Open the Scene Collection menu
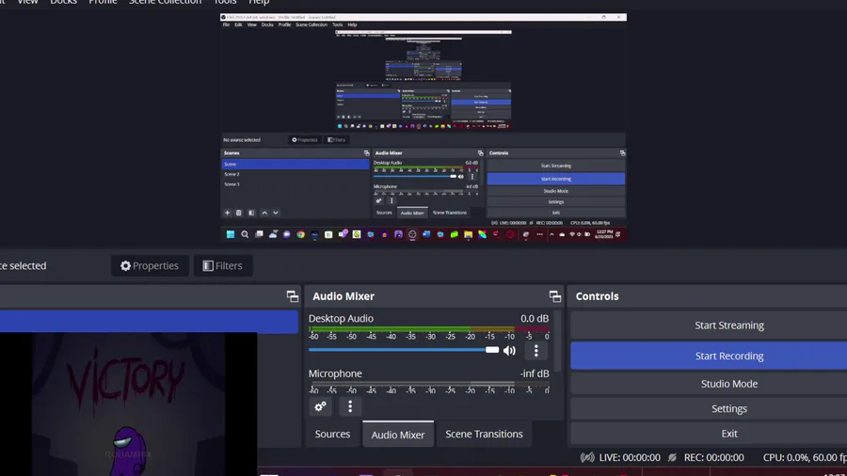Screen dimensions: 847x476 coord(165,2)
